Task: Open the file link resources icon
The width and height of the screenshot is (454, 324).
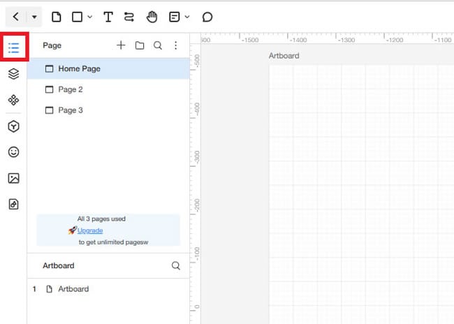Action: [x=13, y=204]
